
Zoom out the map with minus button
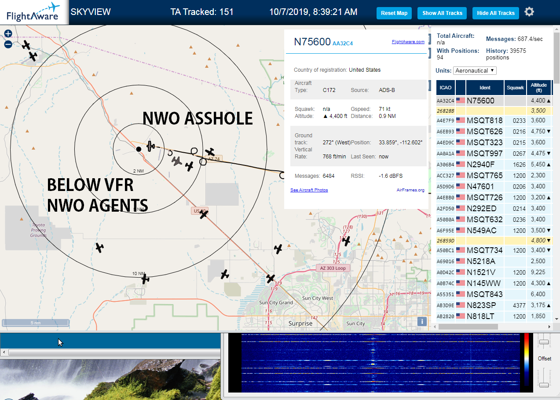pyautogui.click(x=8, y=44)
